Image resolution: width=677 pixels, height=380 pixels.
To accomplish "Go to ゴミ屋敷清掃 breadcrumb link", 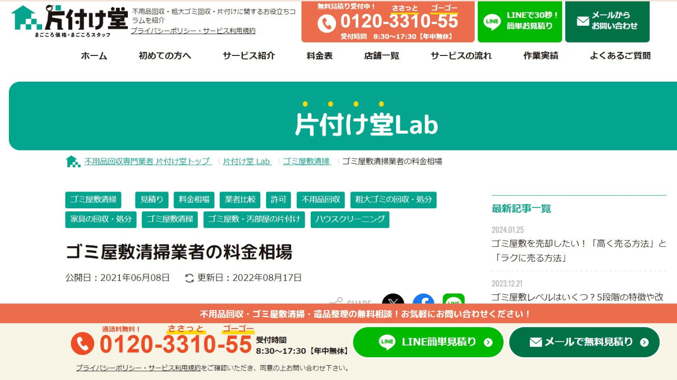I will tap(307, 161).
